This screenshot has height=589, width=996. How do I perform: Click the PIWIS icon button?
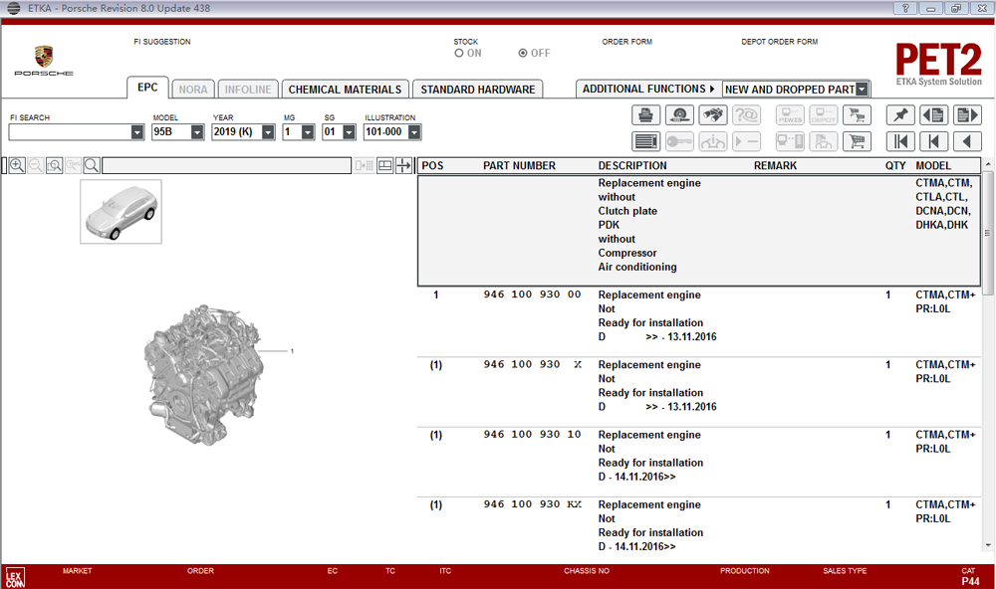(x=790, y=114)
